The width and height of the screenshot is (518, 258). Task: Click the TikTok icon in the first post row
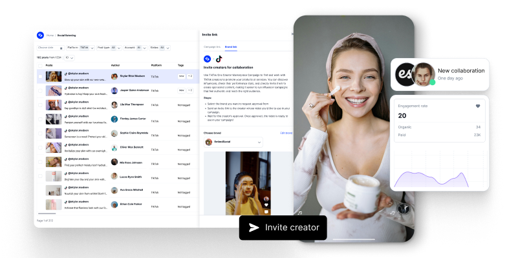click(66, 73)
